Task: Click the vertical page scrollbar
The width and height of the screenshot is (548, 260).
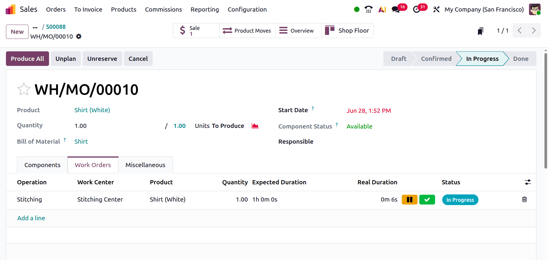Action: [546, 111]
